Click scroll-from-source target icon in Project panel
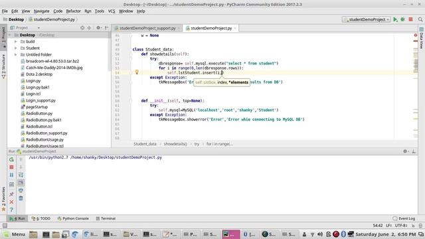Screen dimensions: 425x239 (x=82, y=28)
